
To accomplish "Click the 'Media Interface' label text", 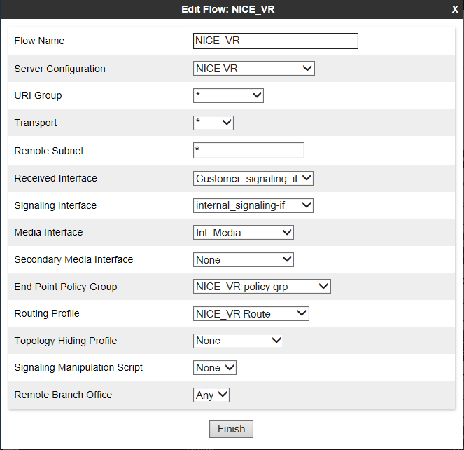I will coord(48,232).
